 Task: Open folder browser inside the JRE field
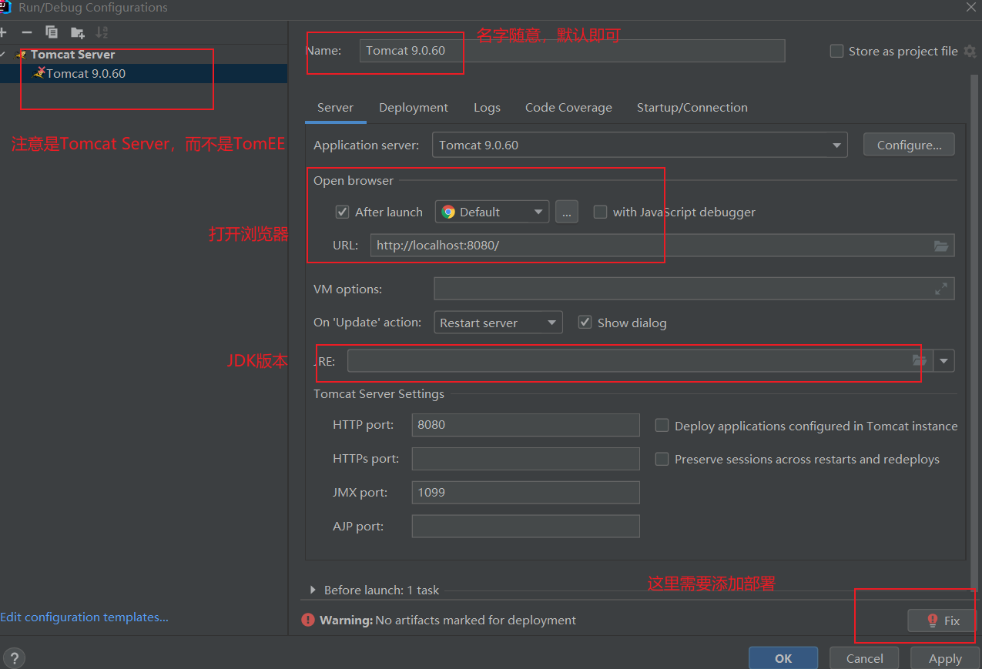coord(919,360)
